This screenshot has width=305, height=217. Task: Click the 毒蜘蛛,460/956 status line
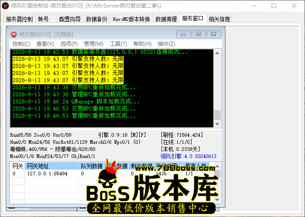[53, 149]
